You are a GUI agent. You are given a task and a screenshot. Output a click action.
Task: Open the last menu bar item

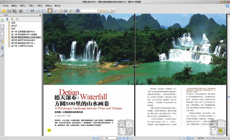pos(58,6)
